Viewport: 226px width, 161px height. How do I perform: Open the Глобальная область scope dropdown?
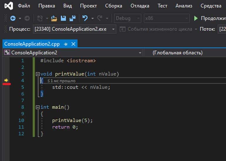[185, 53]
